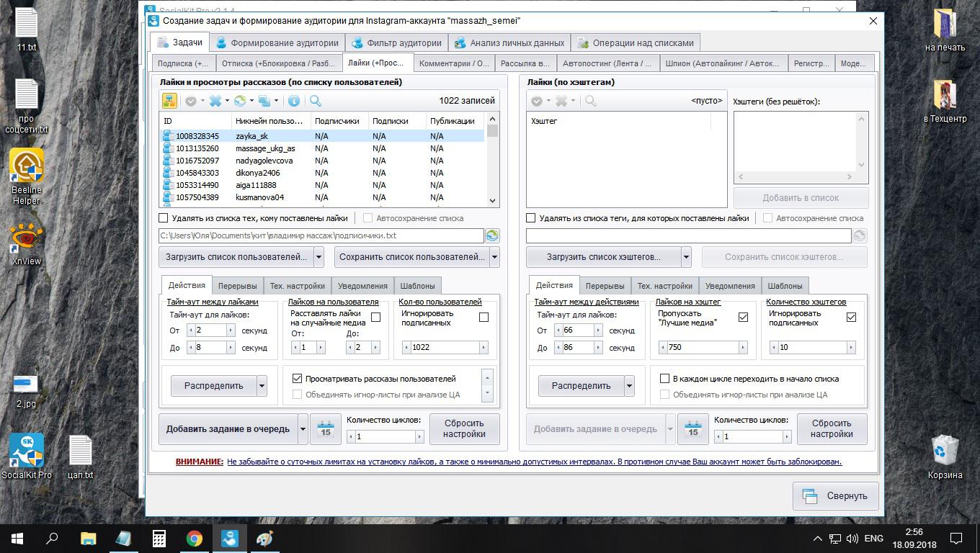
Task: Open Анализ личных данных tab
Action: (x=509, y=42)
